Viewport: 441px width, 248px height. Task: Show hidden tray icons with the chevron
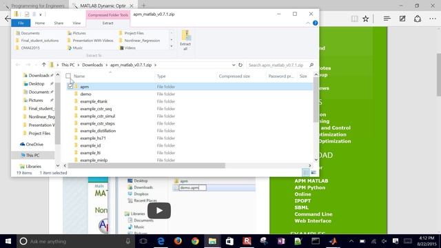pyautogui.click(x=351, y=241)
